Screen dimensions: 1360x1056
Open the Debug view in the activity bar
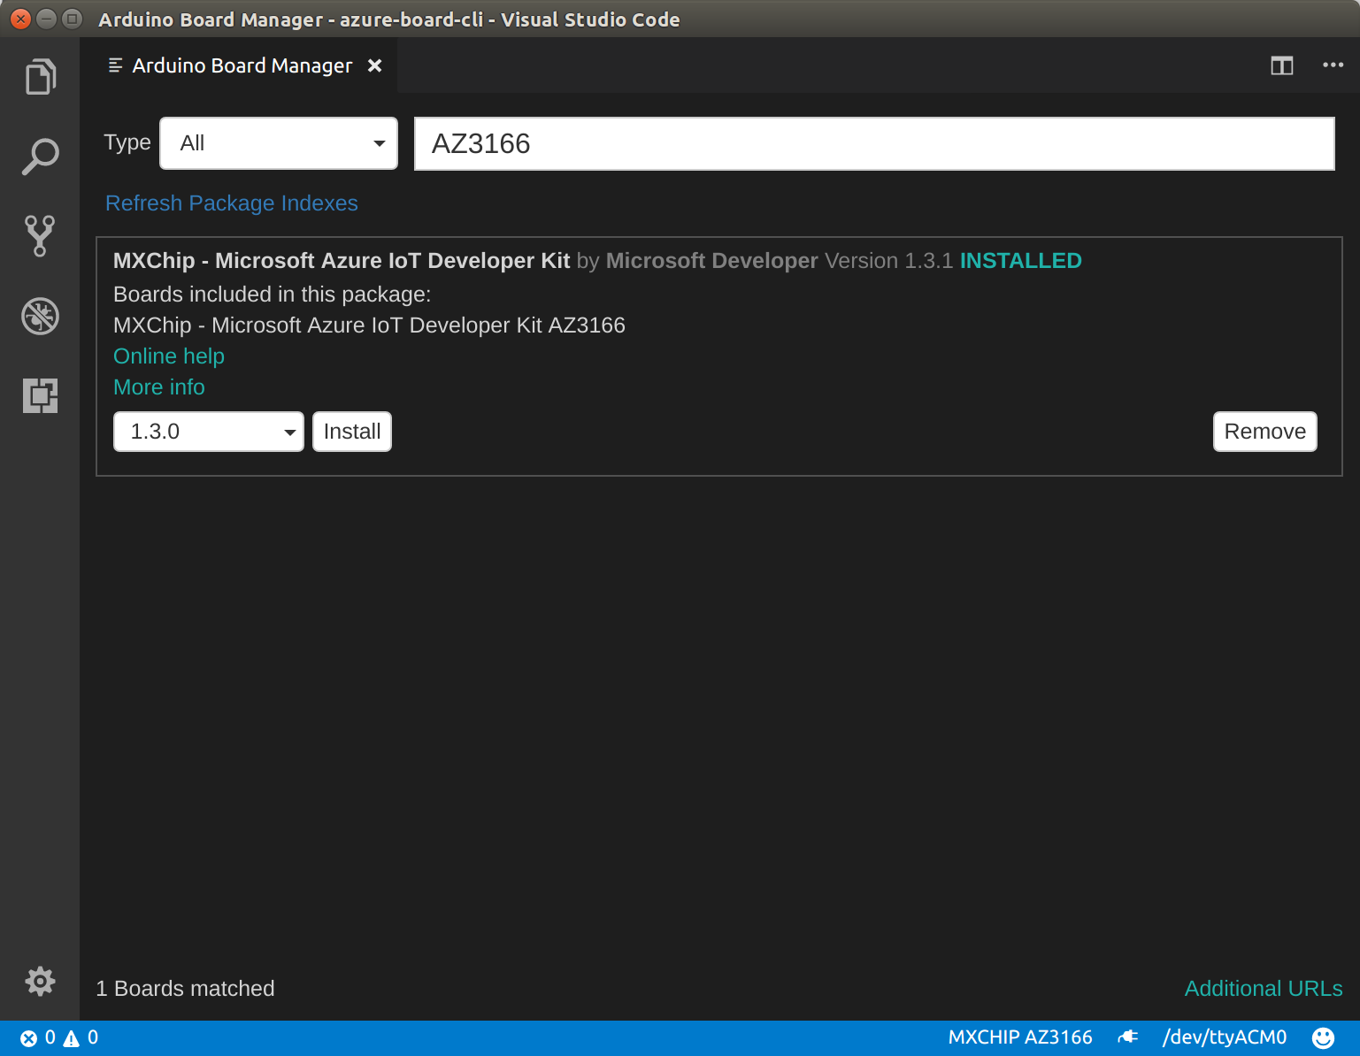pyautogui.click(x=40, y=316)
